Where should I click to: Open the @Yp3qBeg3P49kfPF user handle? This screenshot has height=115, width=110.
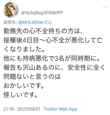(x=42, y=13)
